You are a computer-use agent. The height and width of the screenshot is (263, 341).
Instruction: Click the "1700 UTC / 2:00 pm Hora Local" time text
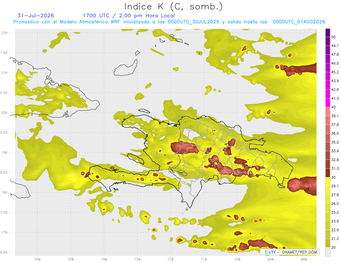coord(129,16)
